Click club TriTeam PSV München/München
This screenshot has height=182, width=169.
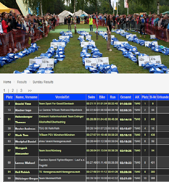tap(57, 135)
